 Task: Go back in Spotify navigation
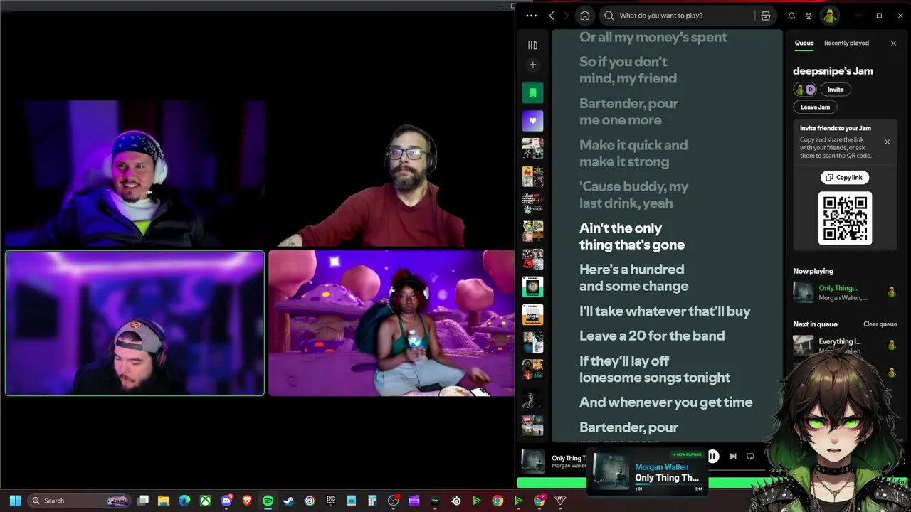552,16
